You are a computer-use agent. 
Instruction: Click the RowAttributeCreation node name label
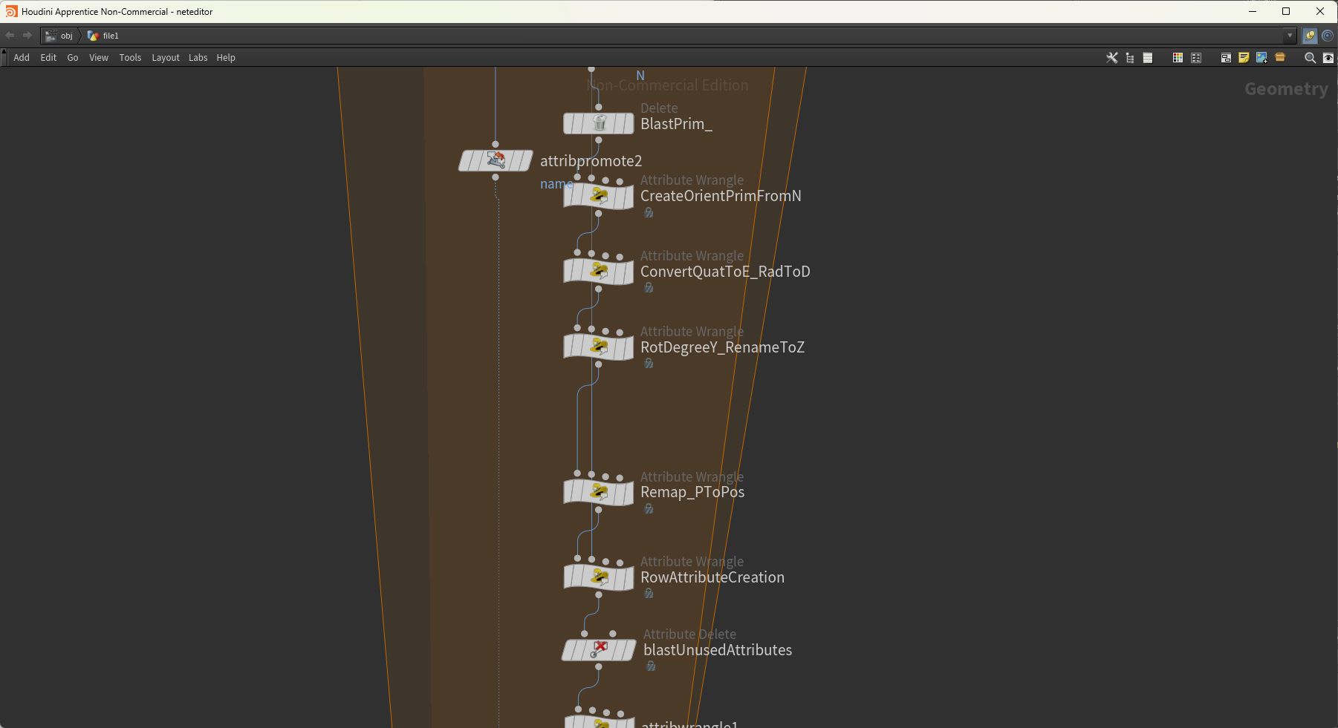712,577
